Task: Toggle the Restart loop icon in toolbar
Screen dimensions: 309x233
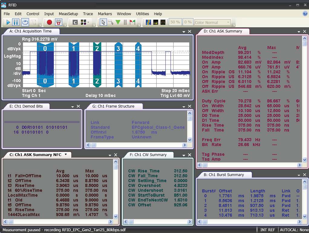Action: pyautogui.click(x=25, y=22)
